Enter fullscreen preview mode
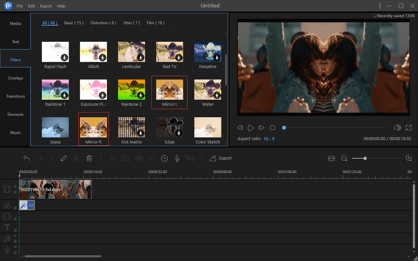418x261 pixels. [x=408, y=128]
